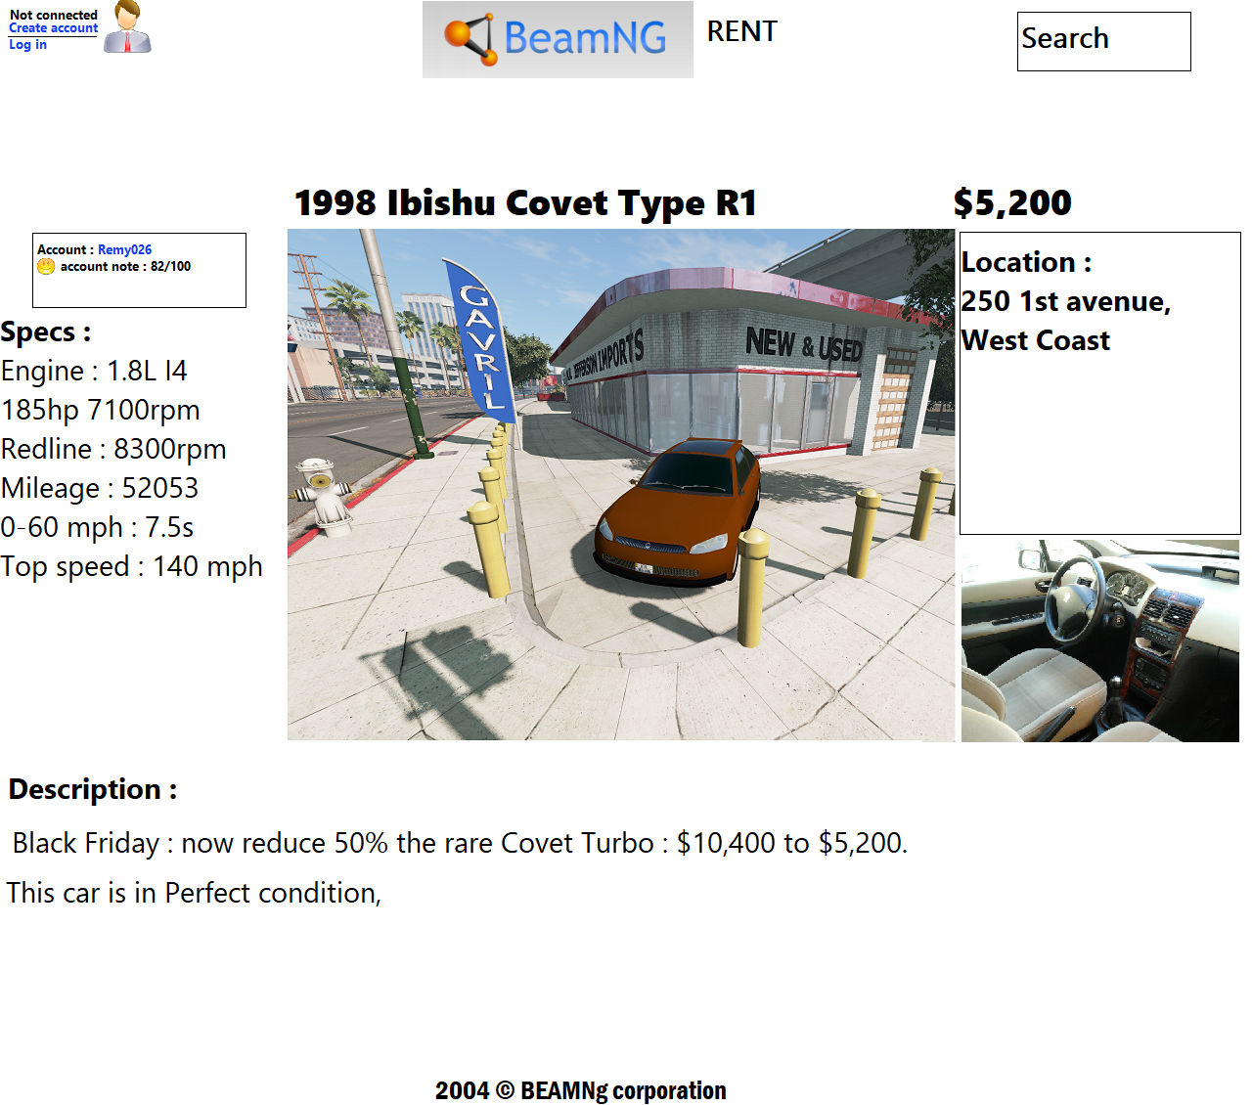The width and height of the screenshot is (1252, 1105).
Task: Click the '2004 © BEAMNg corporation' footer
Action: click(581, 1090)
